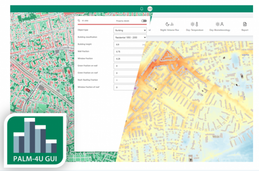Select the red highlighted building on map

pos(28,90)
